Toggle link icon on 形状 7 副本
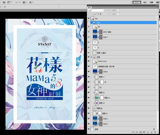The height and width of the screenshot is (135, 160). (x=98, y=32)
